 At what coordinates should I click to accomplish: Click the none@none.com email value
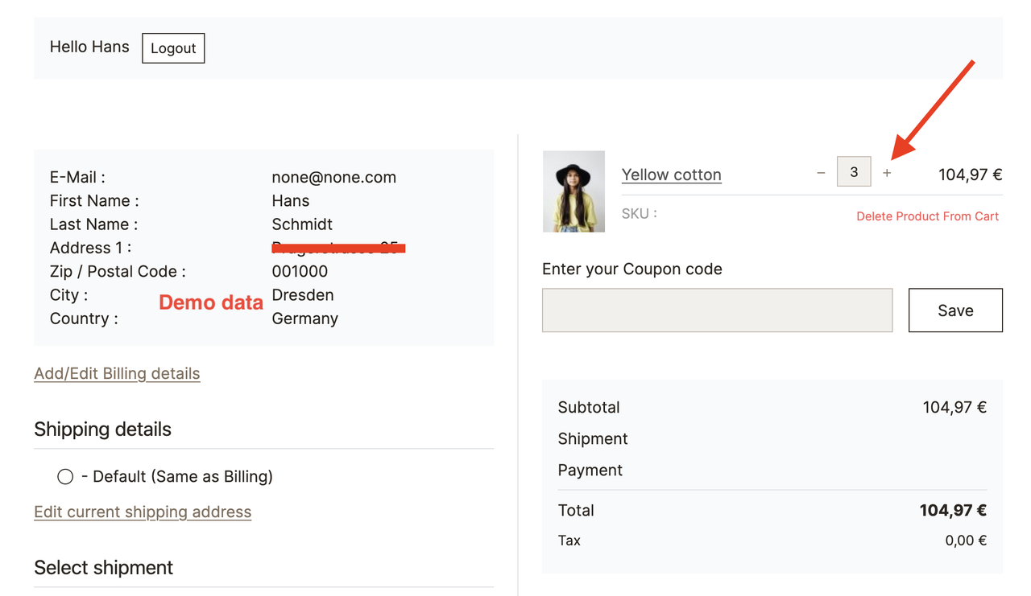pyautogui.click(x=333, y=177)
